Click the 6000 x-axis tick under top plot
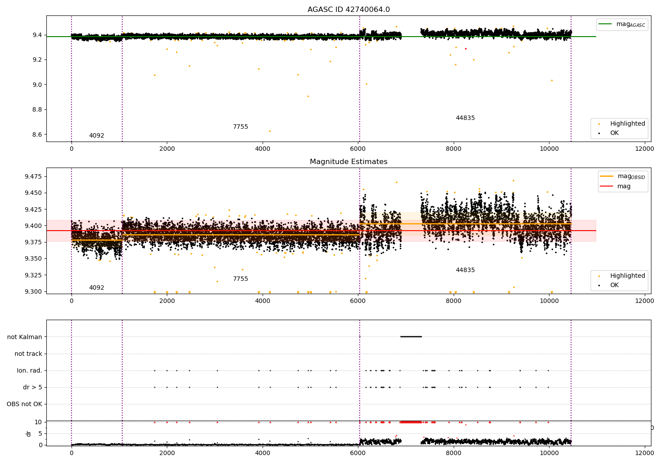The height and width of the screenshot is (463, 662). point(358,149)
